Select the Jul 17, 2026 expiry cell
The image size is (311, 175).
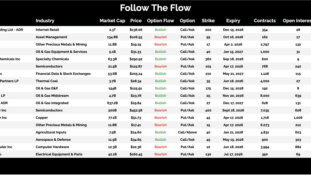pyautogui.click(x=233, y=154)
